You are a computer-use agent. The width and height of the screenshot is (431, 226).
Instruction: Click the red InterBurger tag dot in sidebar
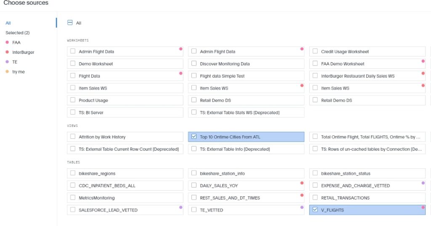point(7,53)
